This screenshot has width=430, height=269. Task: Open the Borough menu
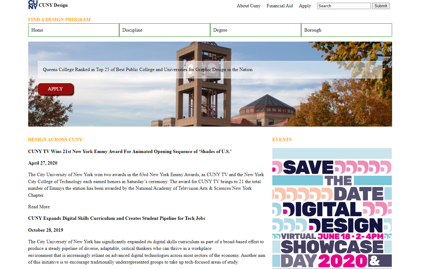[x=346, y=30]
